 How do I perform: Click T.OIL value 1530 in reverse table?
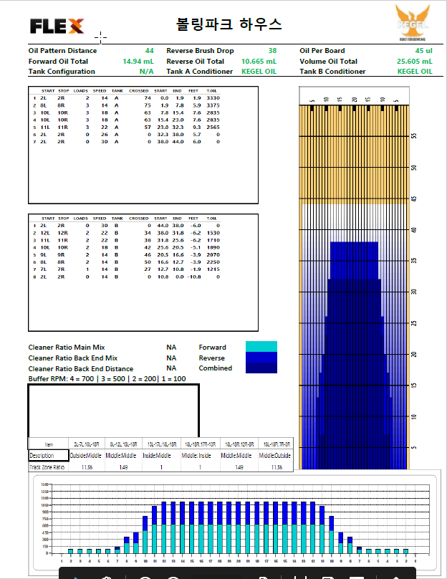point(213,233)
